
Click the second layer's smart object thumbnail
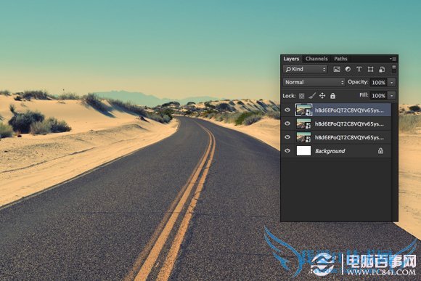pos(303,123)
